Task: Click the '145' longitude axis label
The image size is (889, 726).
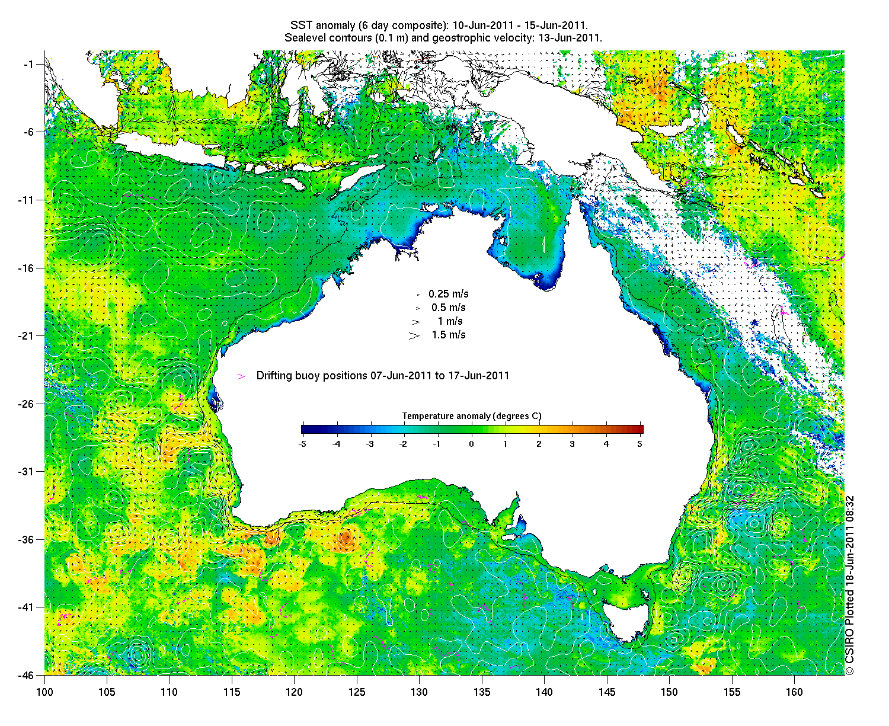Action: pyautogui.click(x=607, y=692)
